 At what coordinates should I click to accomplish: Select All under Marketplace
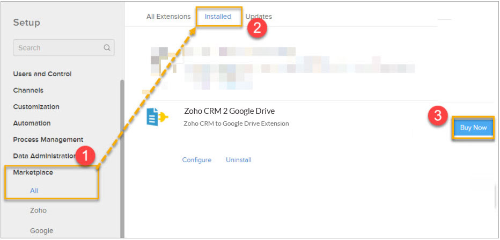tap(34, 191)
